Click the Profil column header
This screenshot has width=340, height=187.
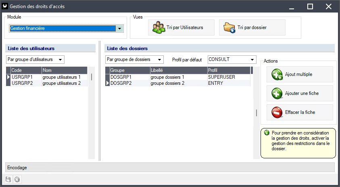[x=228, y=70]
